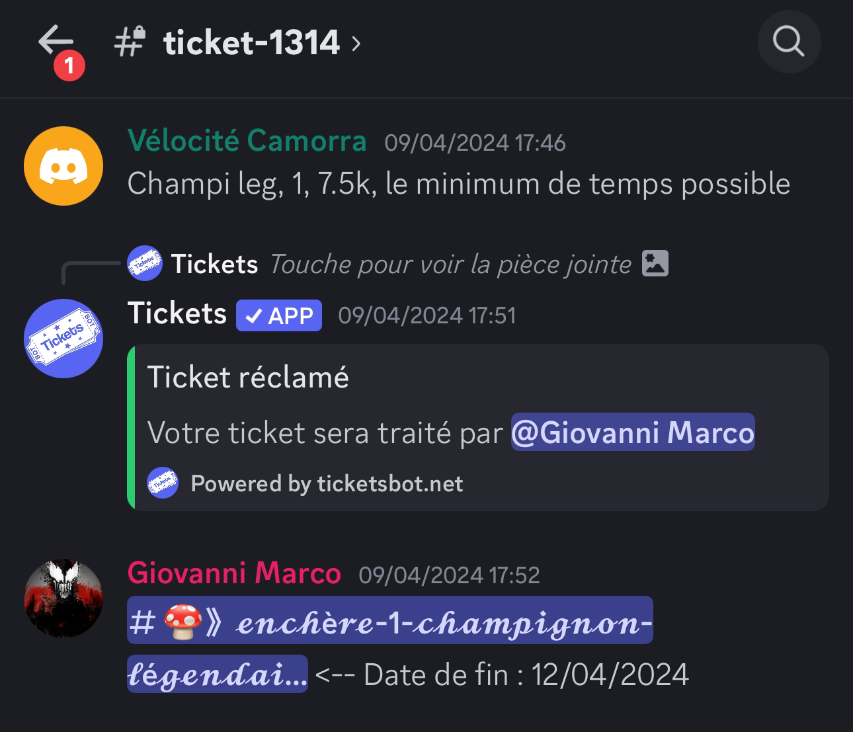Tap the red notification badge
This screenshot has height=732, width=853.
tap(69, 65)
